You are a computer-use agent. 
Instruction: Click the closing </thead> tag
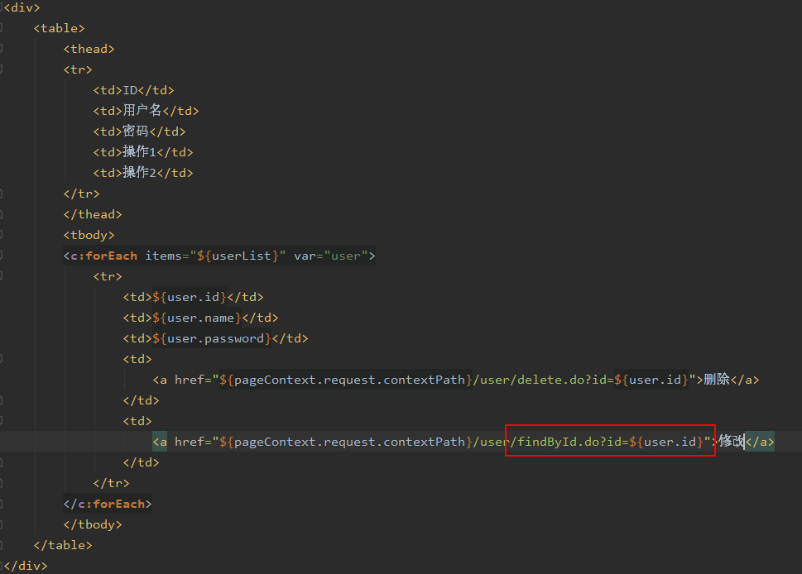pos(93,214)
